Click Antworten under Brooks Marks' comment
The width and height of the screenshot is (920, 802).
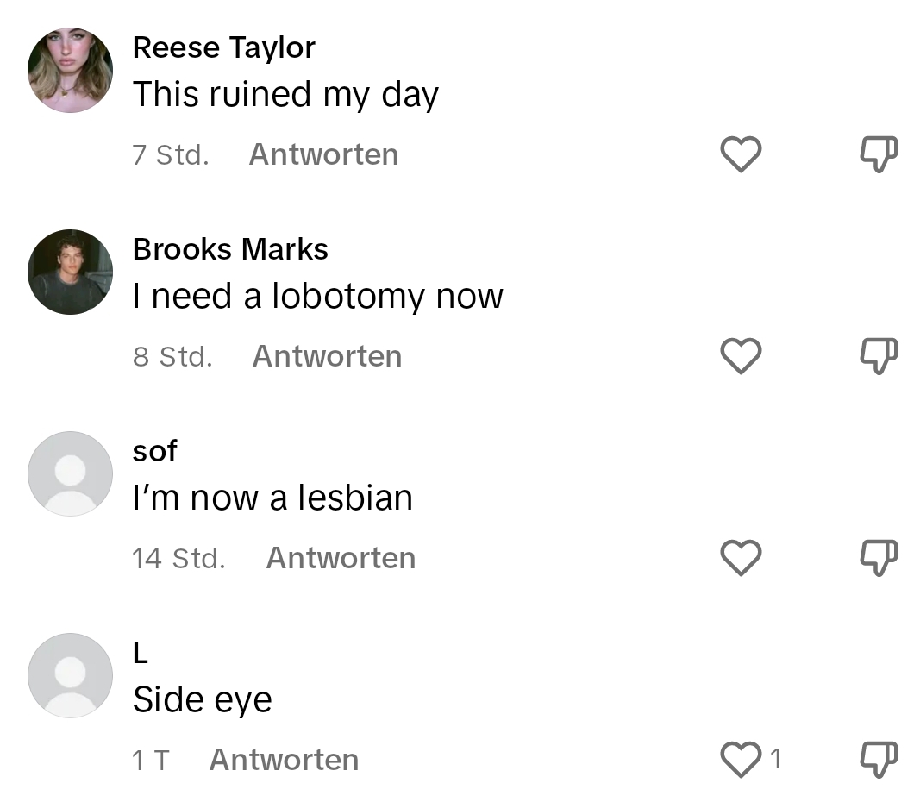click(328, 357)
